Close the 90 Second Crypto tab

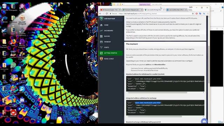click(x=120, y=10)
